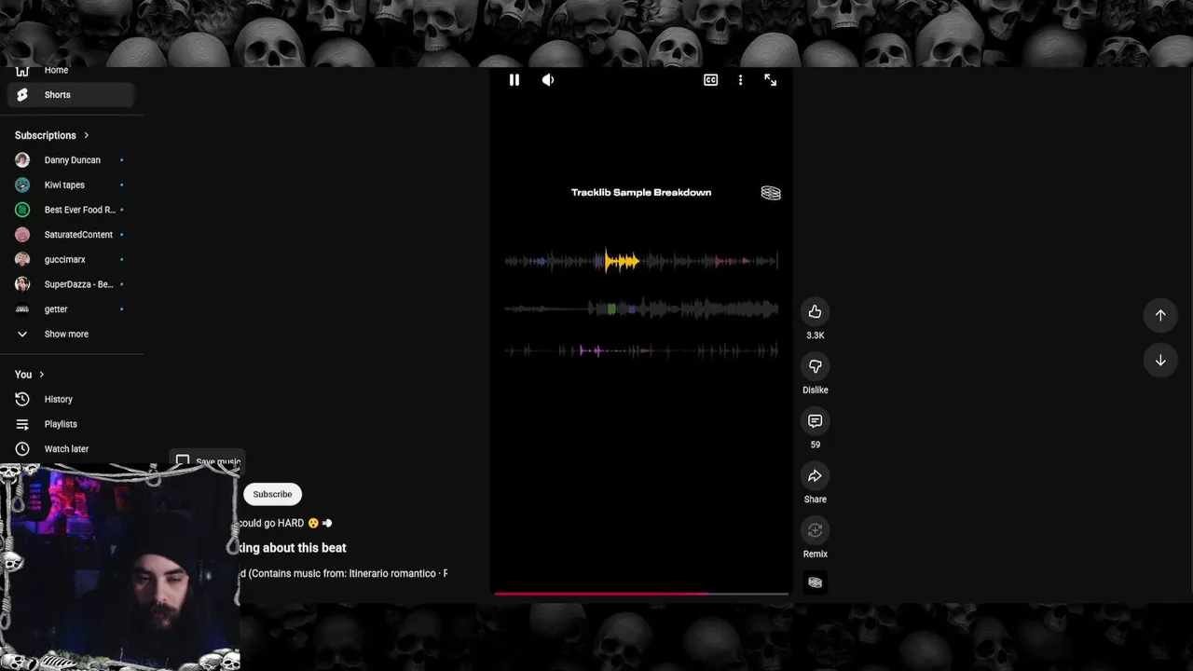Open SaturatedContent channel

[x=71, y=235]
